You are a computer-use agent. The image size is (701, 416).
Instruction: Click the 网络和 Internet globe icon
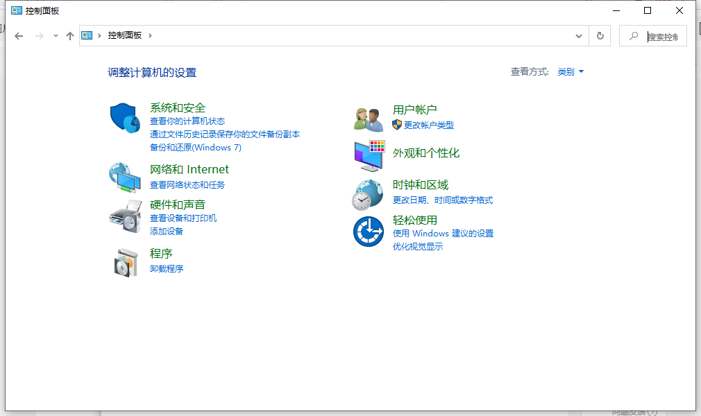pos(124,177)
